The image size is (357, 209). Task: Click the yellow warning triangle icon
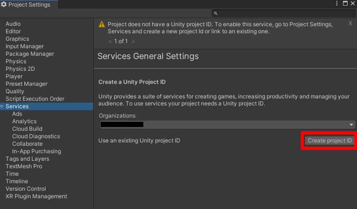[102, 24]
